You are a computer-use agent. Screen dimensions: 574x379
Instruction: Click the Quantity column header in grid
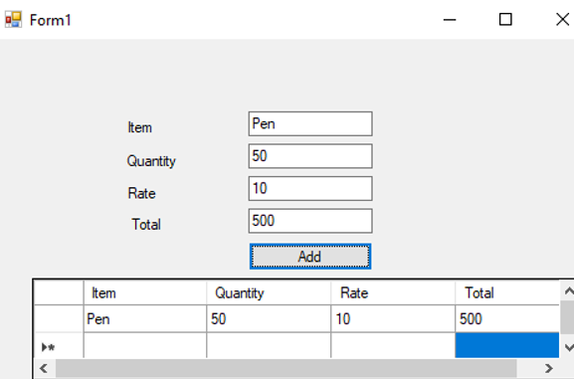(x=269, y=292)
